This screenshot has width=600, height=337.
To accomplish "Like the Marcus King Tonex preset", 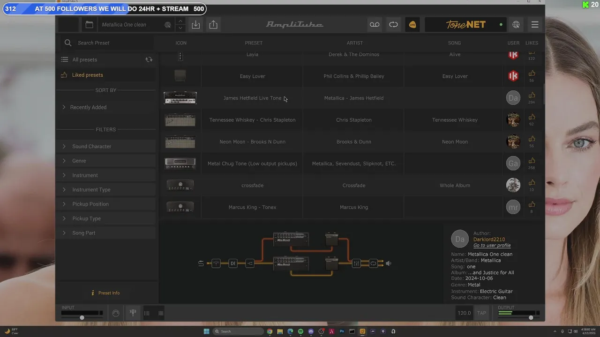I will (x=532, y=205).
